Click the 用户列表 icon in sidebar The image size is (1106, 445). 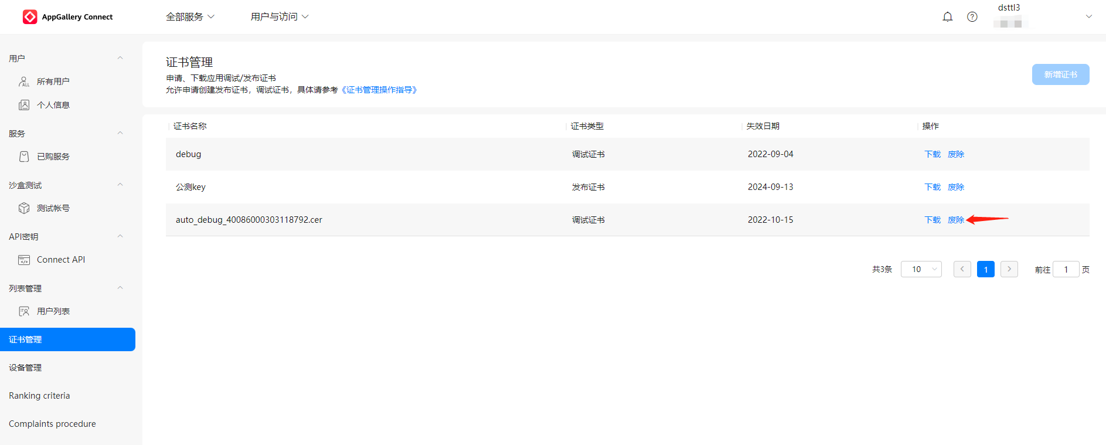(24, 311)
